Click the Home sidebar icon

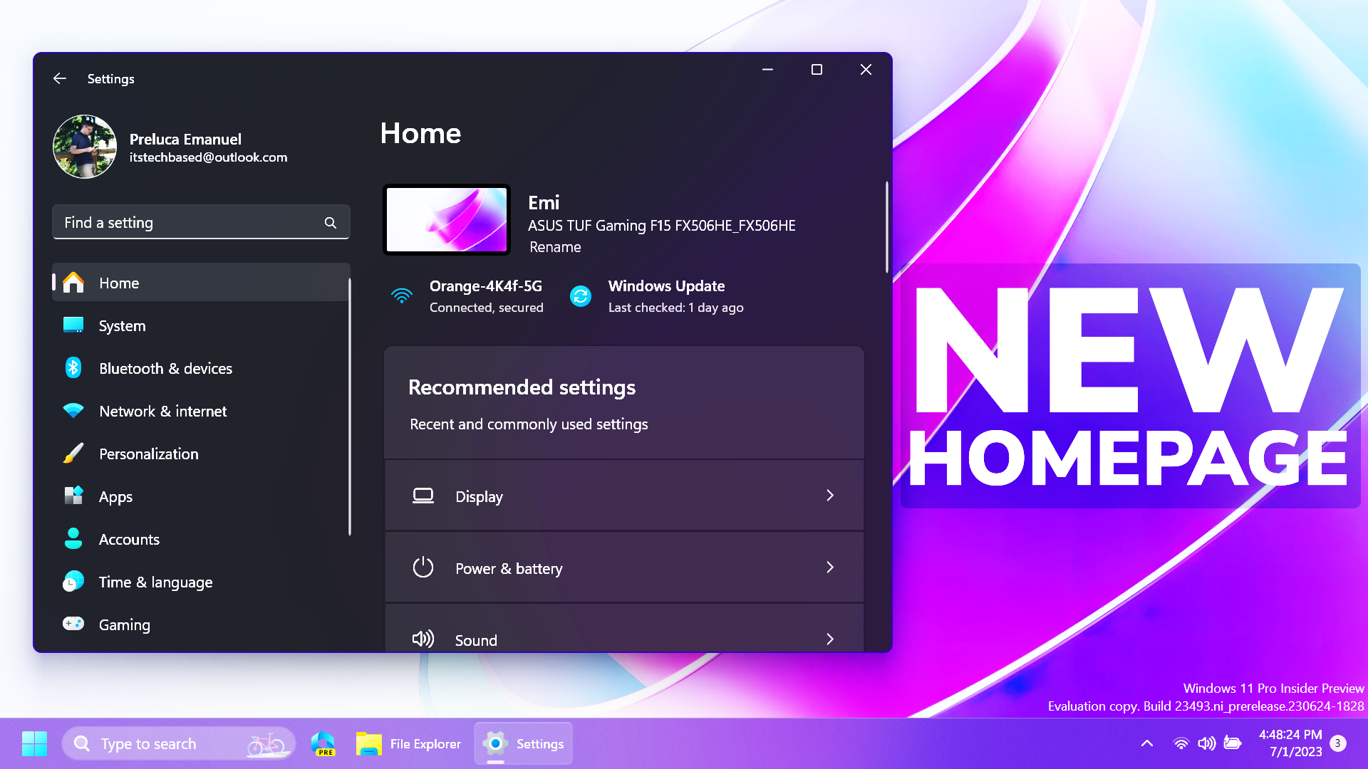[x=74, y=283]
